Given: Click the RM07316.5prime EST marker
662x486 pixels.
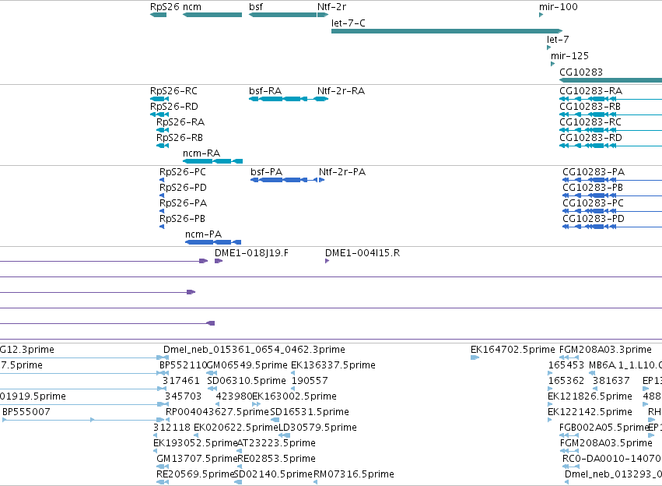Looking at the screenshot, I should (315, 482).
